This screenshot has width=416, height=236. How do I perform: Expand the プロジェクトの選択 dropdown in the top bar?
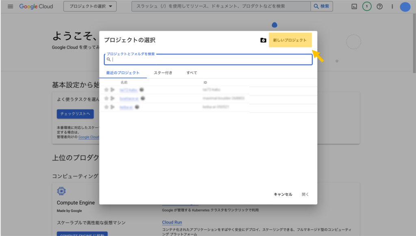90,6
